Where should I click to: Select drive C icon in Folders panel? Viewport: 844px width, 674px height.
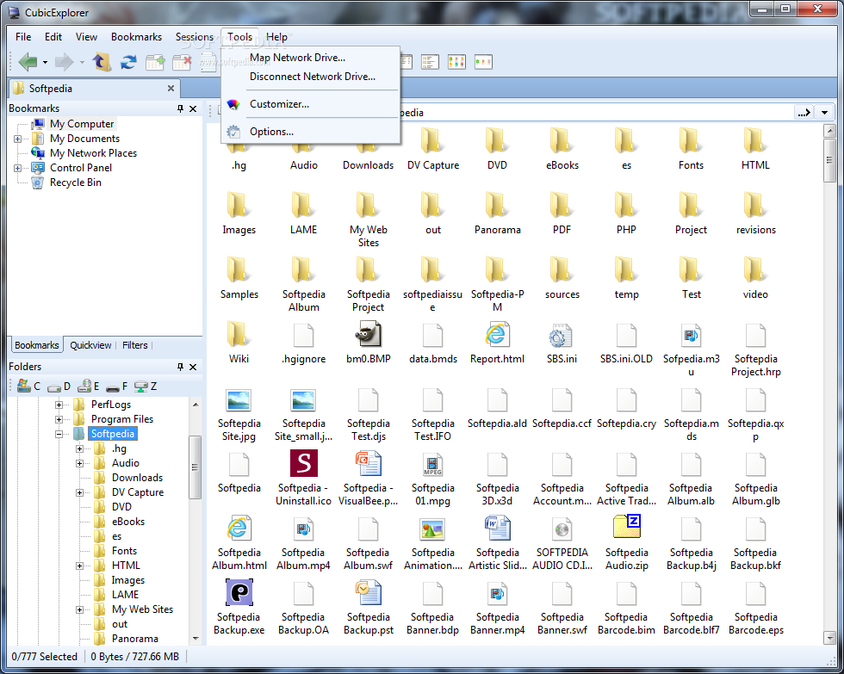[28, 386]
